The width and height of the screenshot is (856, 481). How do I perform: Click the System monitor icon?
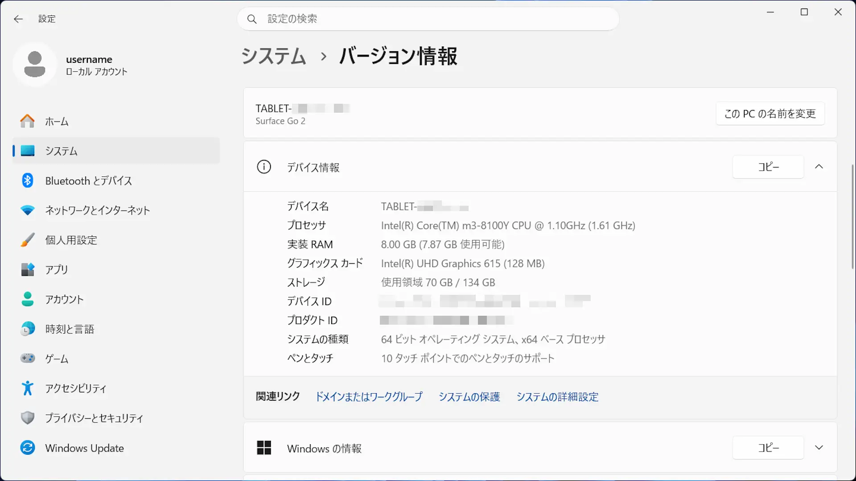click(28, 151)
